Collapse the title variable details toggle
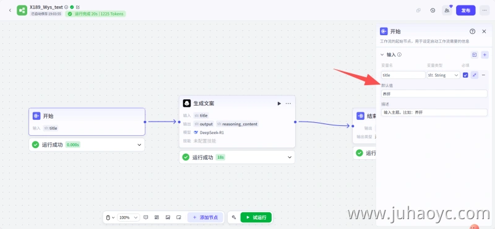This screenshot has height=229, width=495. (x=475, y=75)
